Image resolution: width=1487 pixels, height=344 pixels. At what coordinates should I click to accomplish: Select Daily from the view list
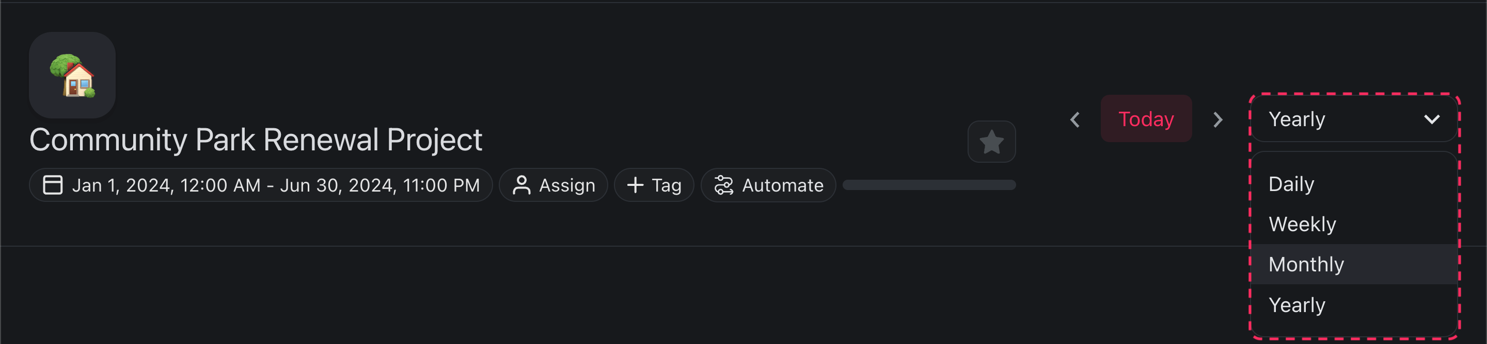pyautogui.click(x=1291, y=184)
